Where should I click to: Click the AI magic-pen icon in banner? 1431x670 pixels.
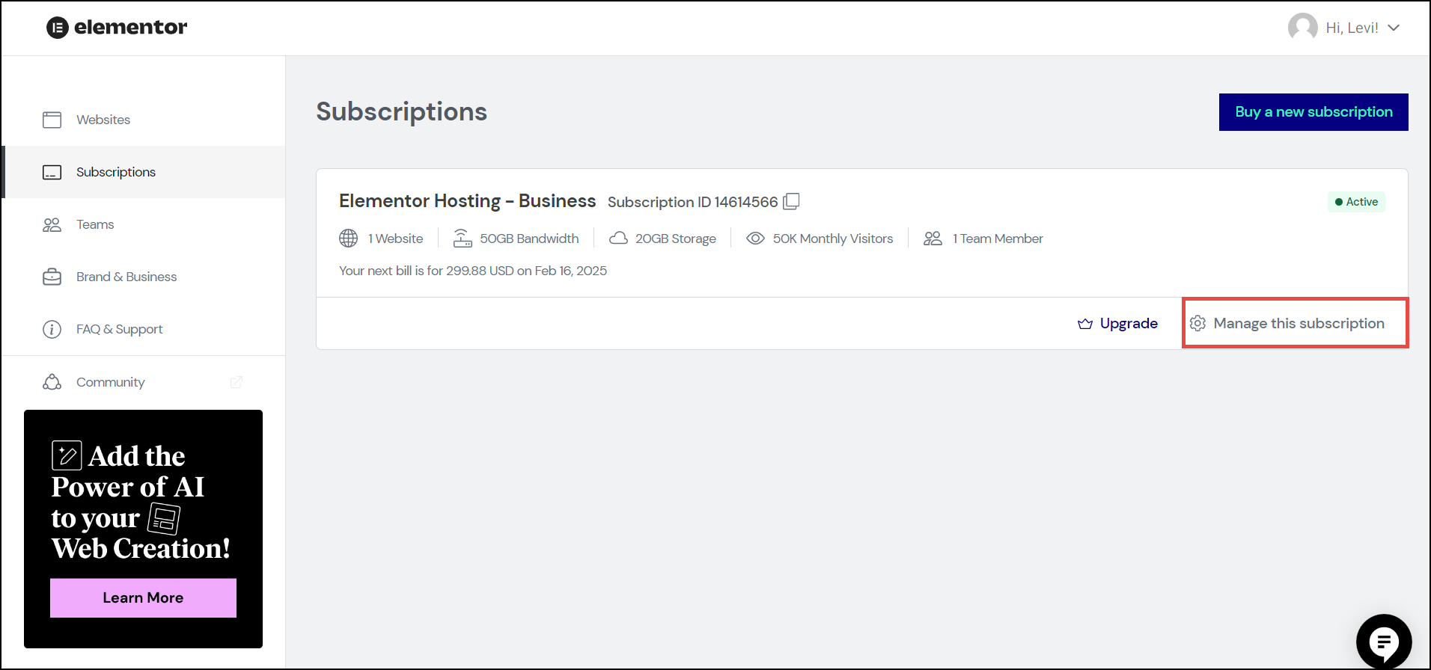coord(67,455)
